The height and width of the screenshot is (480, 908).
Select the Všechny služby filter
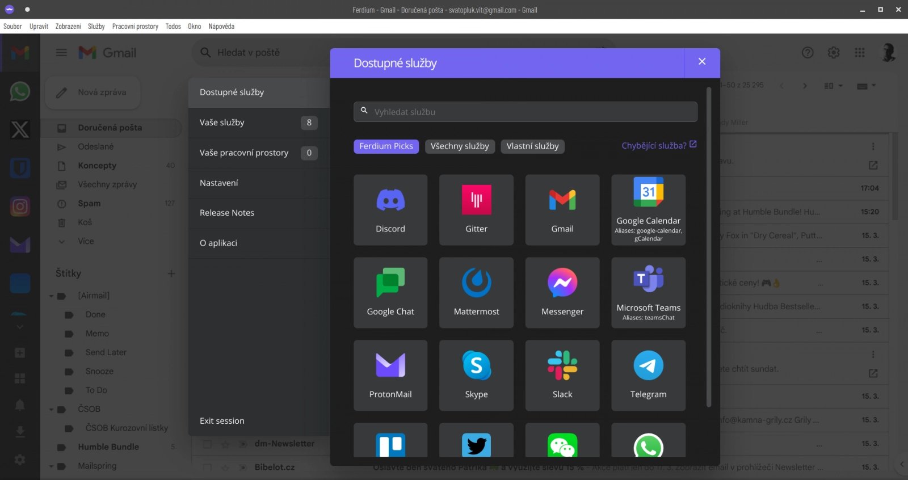[460, 146]
